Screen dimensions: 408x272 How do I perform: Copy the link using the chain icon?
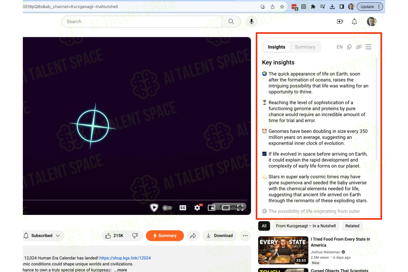359,47
